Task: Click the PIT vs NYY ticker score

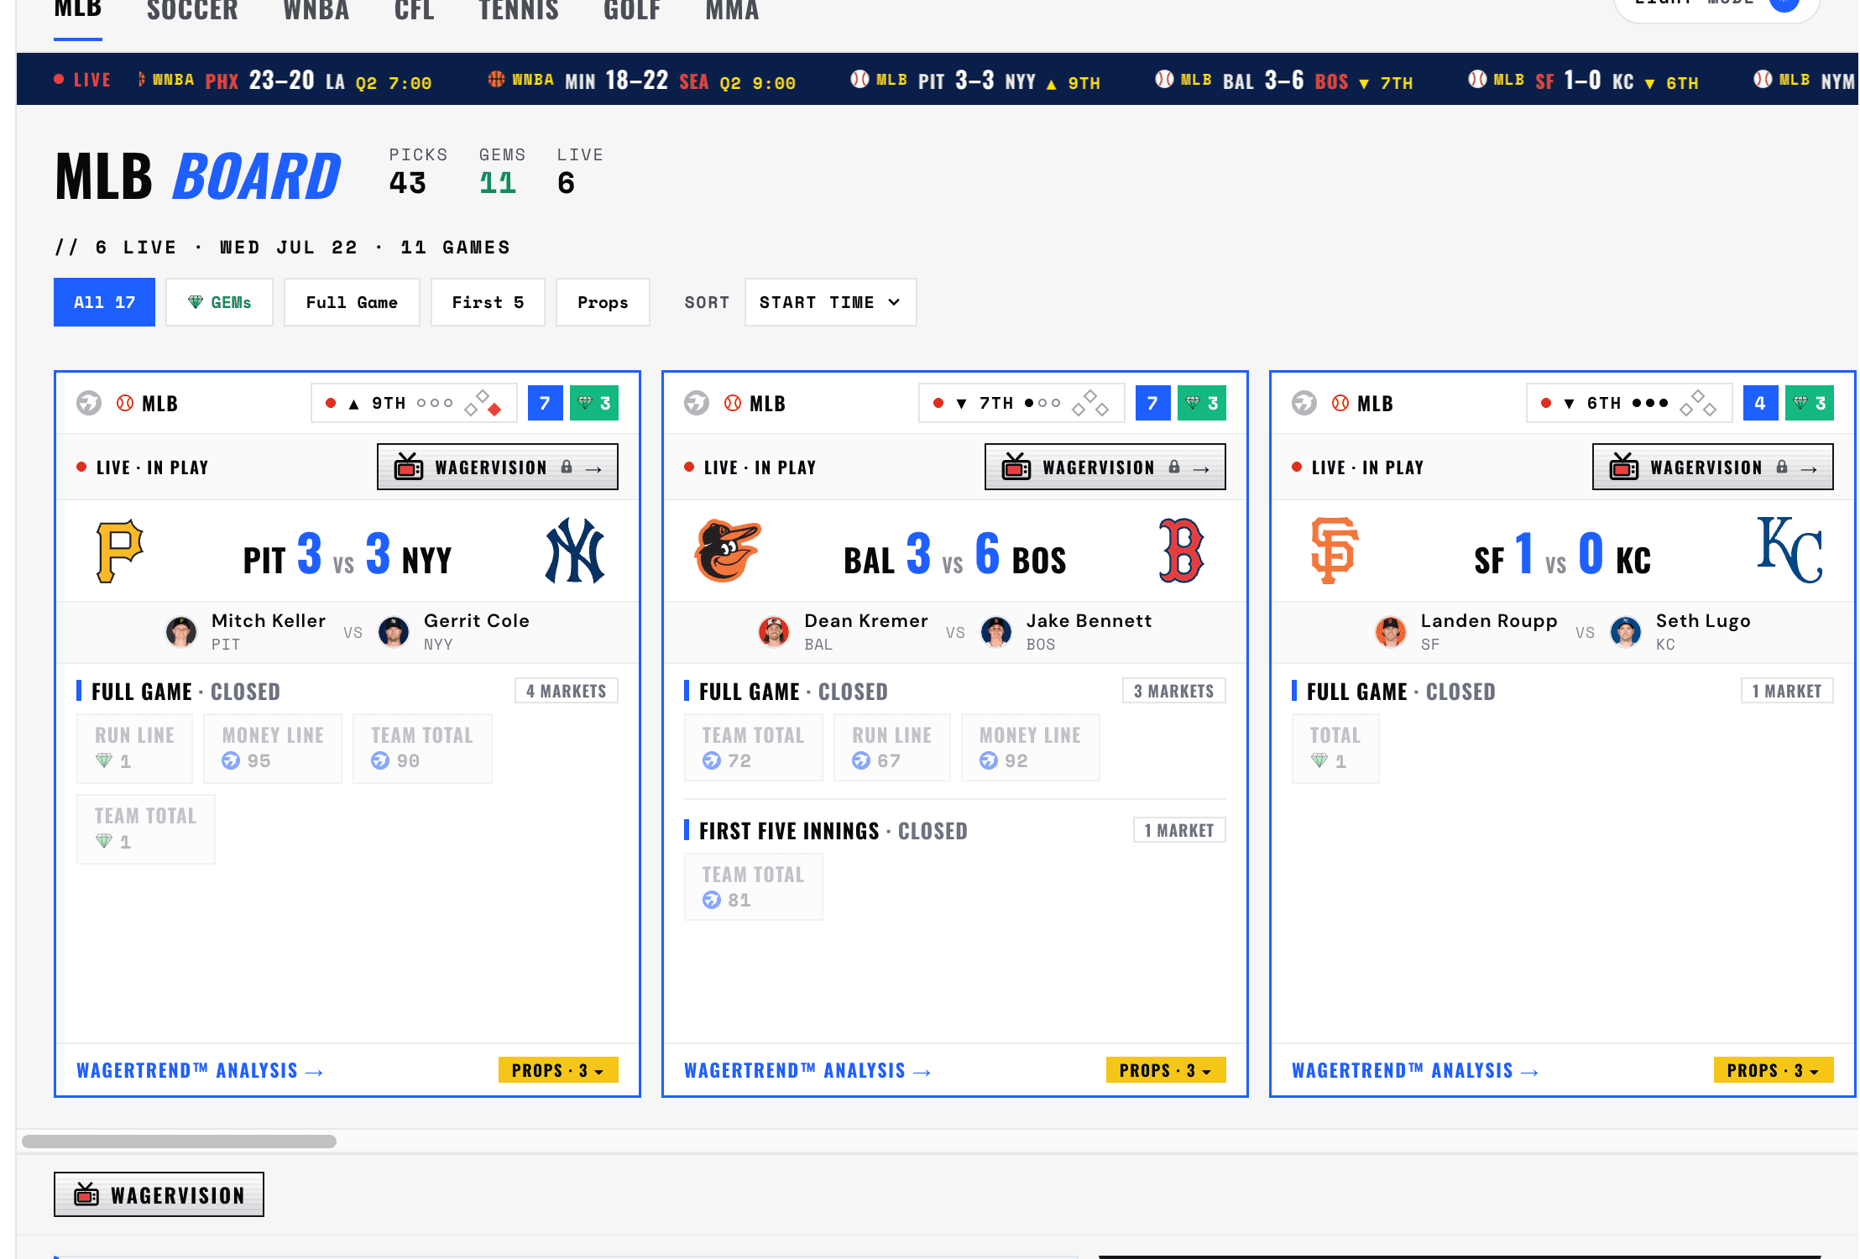Action: [x=975, y=81]
